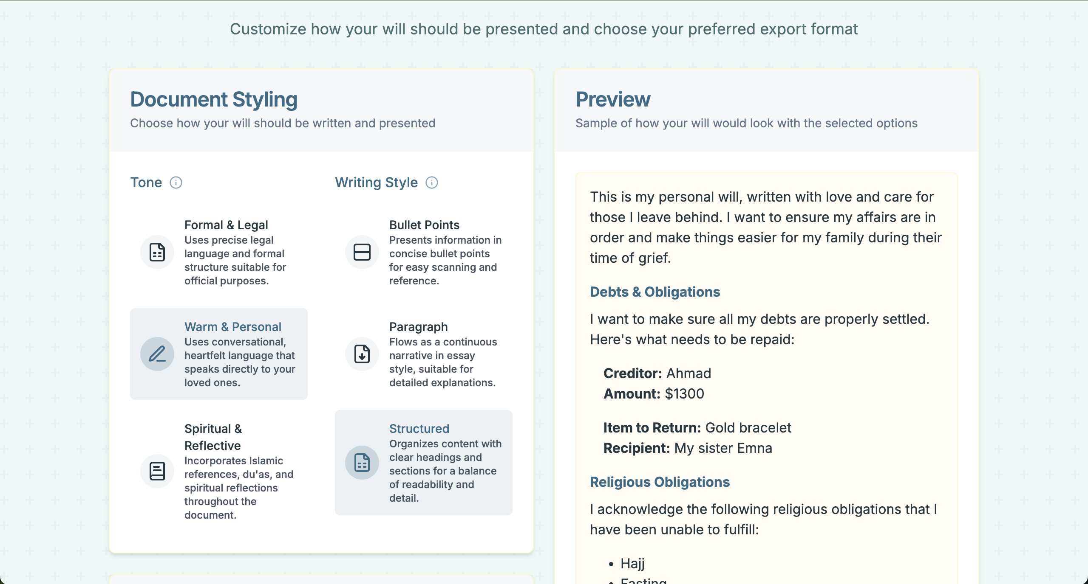Click the Writing Style info icon

[x=432, y=182]
